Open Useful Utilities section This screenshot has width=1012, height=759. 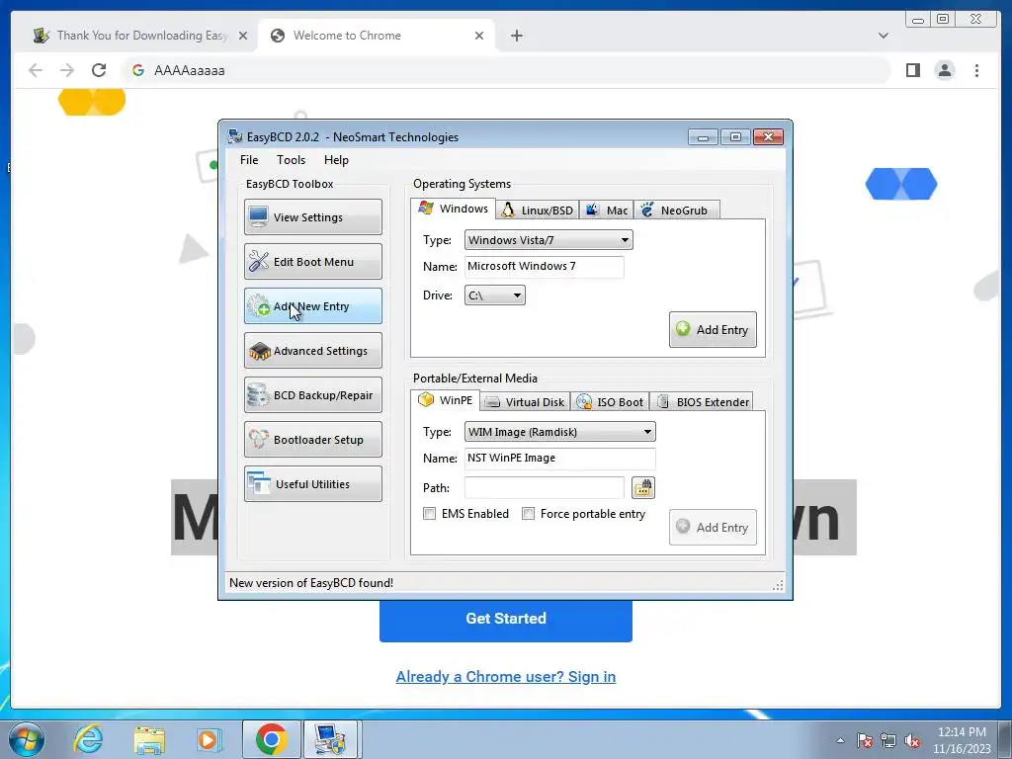point(313,484)
